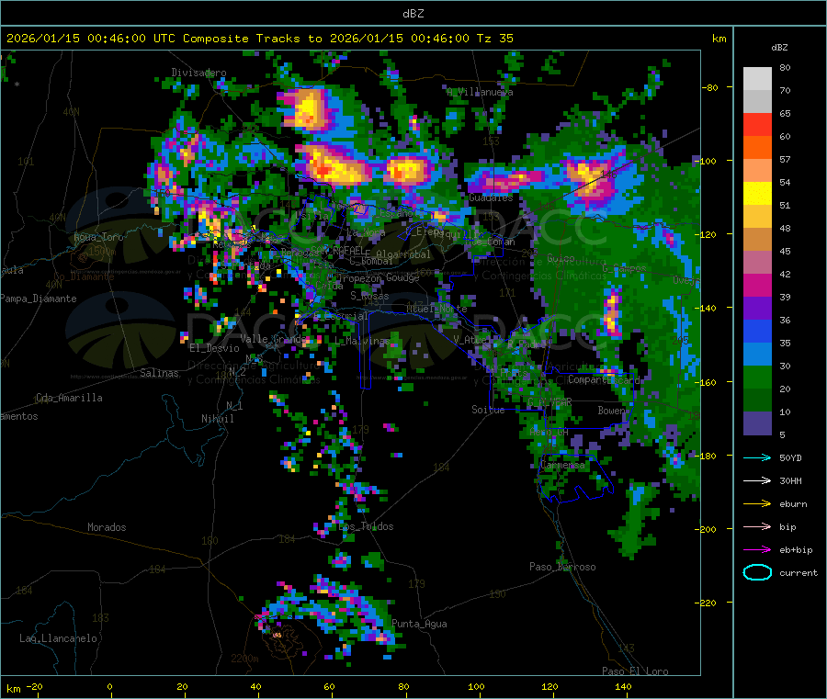Click the '-80' tick on right km axis

coord(711,87)
